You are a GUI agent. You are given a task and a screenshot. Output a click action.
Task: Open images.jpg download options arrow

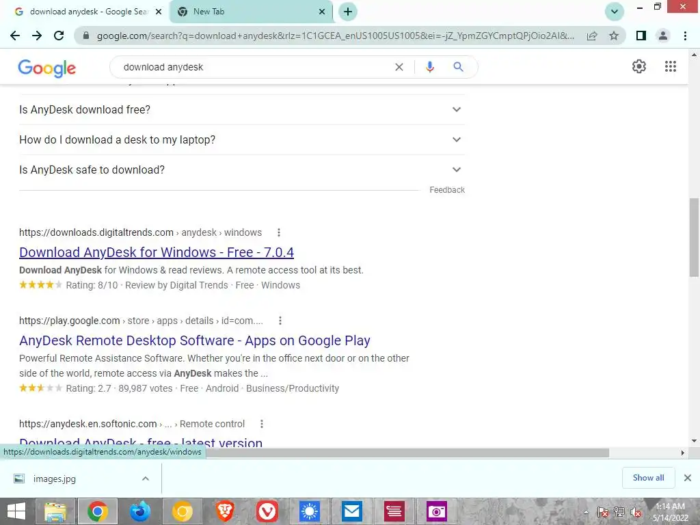click(146, 479)
